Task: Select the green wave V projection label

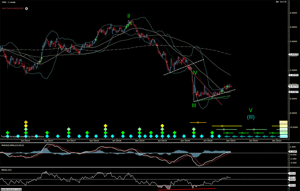Action: coord(250,110)
